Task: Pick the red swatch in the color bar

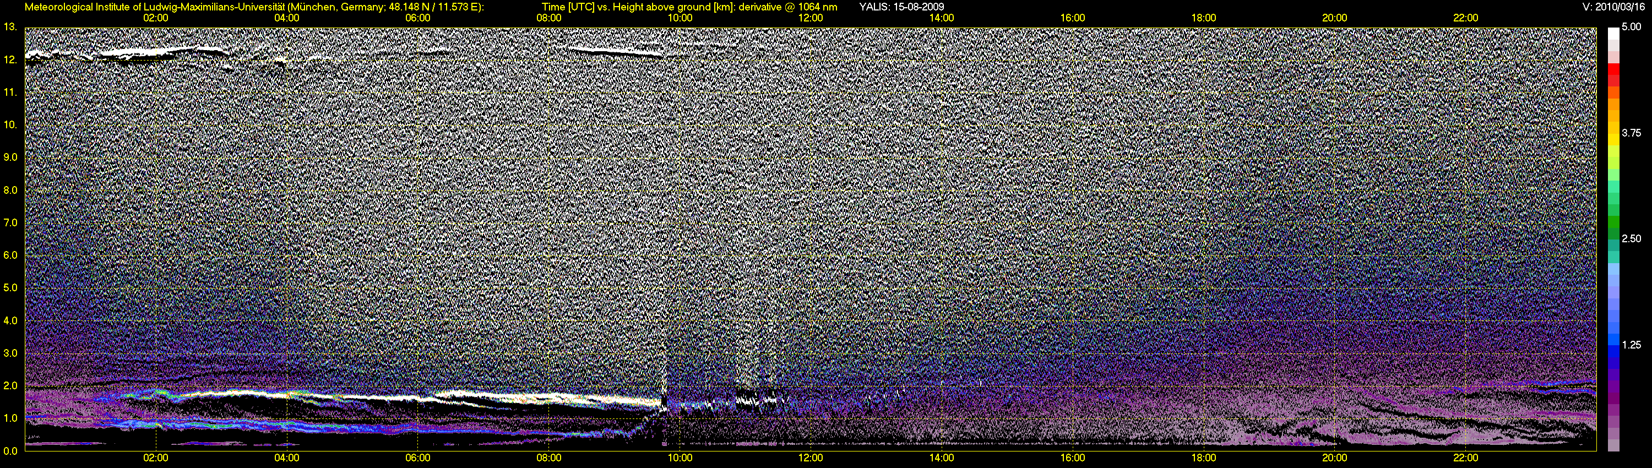Action: coord(1613,70)
